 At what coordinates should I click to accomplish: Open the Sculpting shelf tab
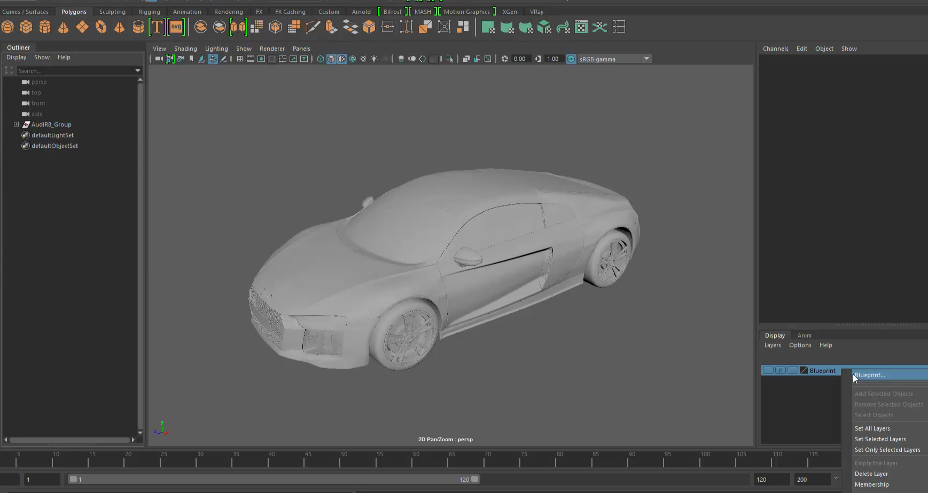(x=112, y=12)
